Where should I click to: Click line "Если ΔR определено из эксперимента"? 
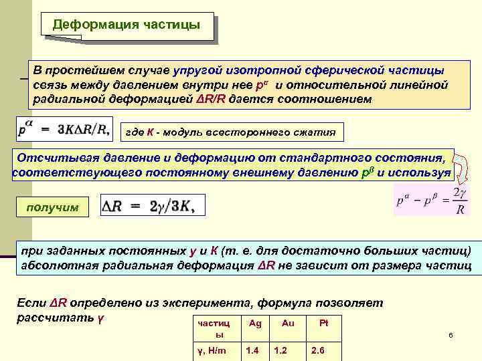(199, 303)
